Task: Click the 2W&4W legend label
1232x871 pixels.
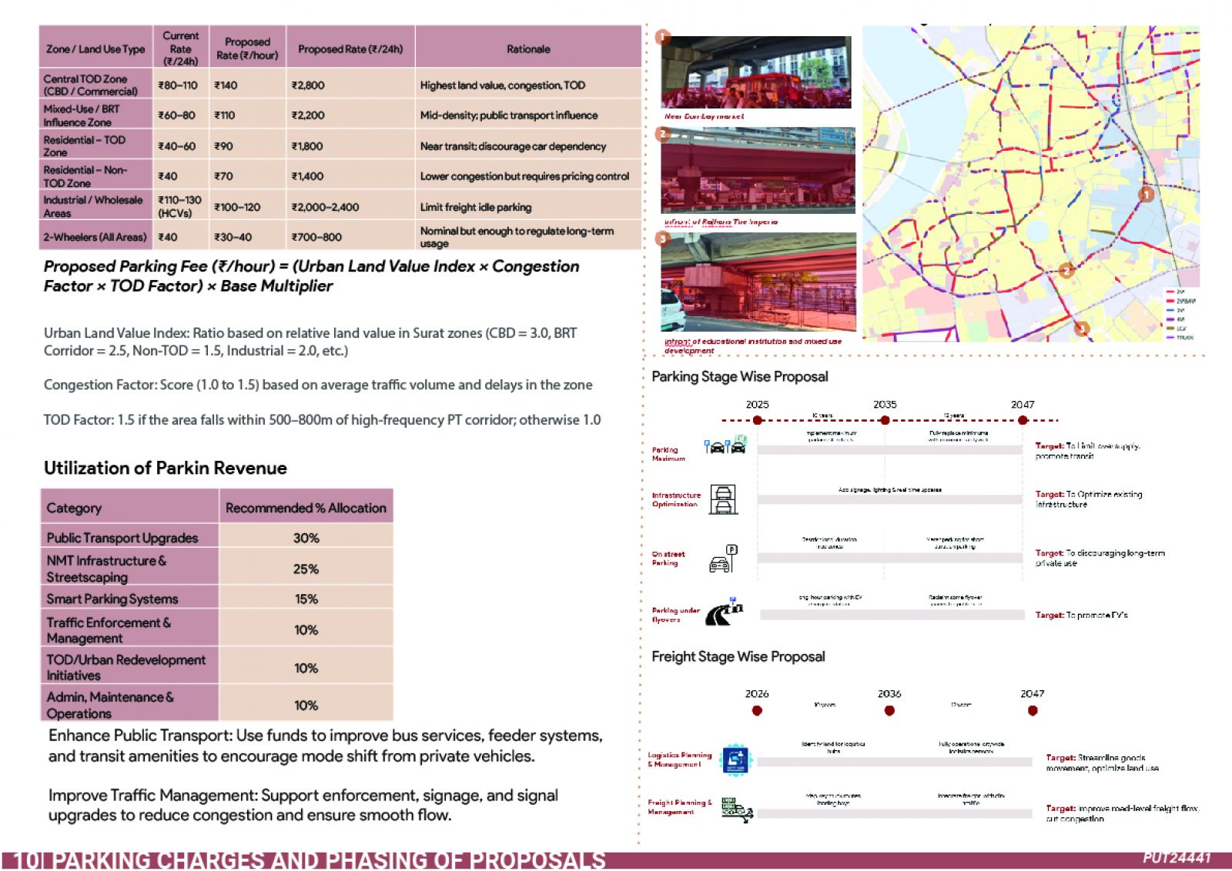Action: click(x=1185, y=301)
